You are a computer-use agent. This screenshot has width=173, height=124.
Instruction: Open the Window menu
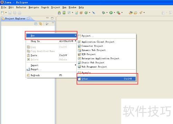(x=73, y=7)
